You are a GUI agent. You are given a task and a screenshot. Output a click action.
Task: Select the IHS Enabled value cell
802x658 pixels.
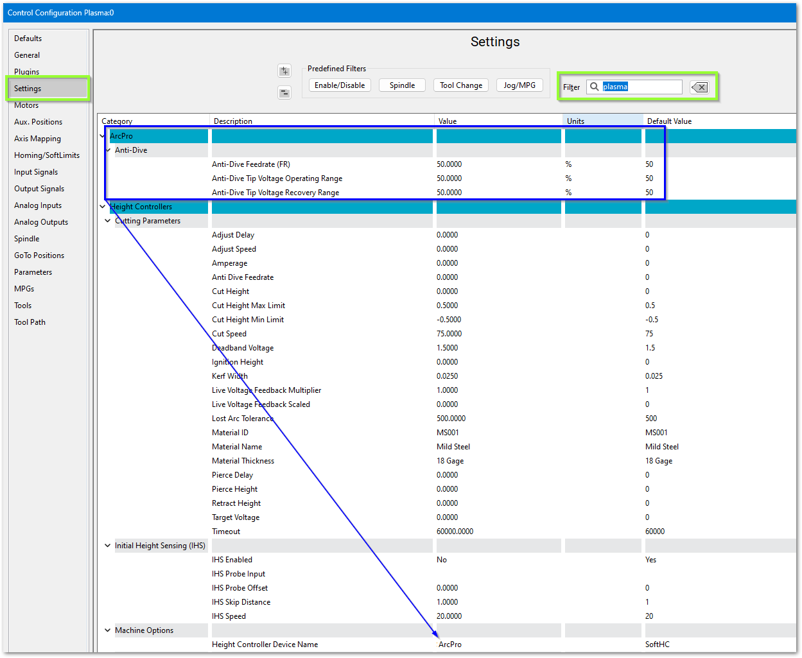[498, 560]
